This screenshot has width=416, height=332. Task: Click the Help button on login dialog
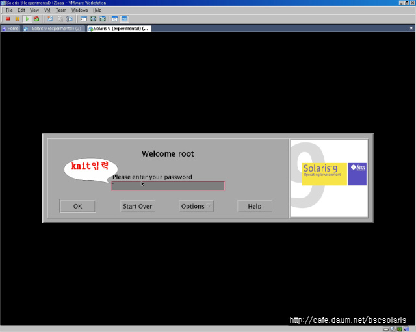(x=255, y=206)
